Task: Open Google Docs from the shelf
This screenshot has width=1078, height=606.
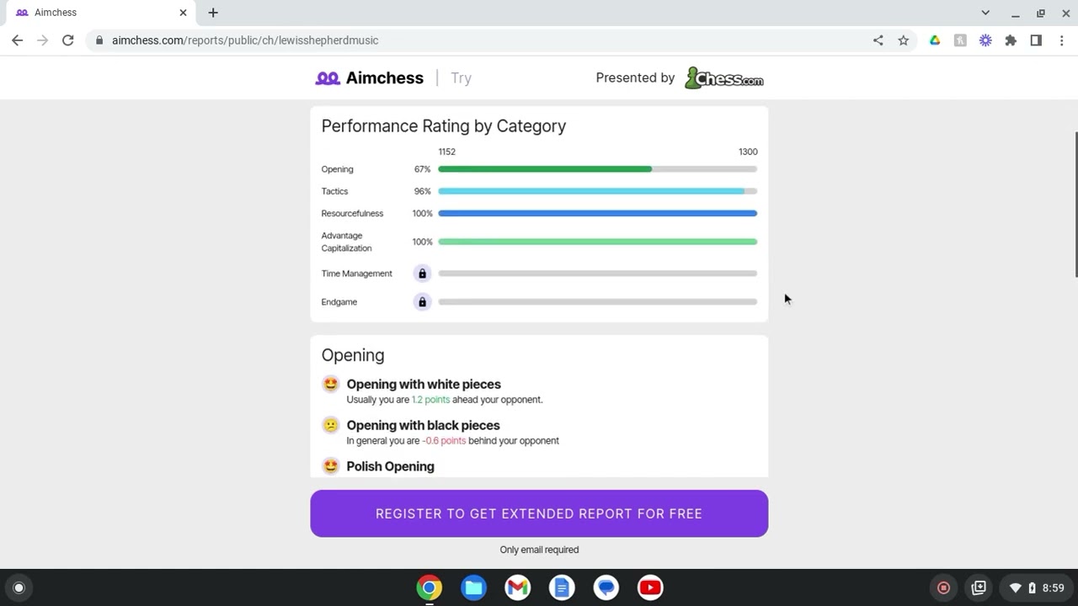Action: pyautogui.click(x=562, y=587)
